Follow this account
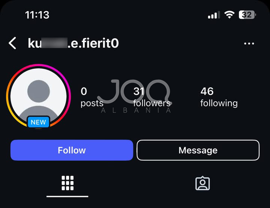This screenshot has width=270, height=208. 72,150
